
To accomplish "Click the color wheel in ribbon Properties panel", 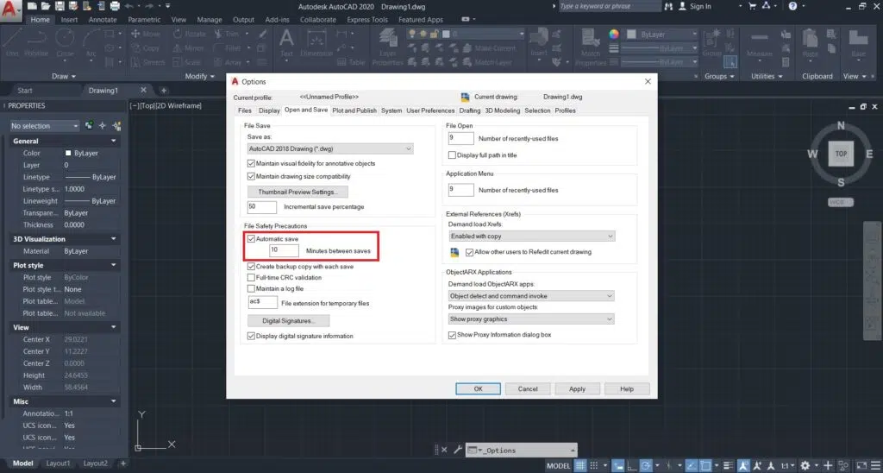I will click(614, 35).
